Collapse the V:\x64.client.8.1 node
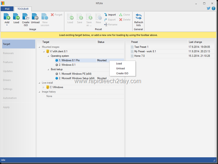The width and height of the screenshot is (218, 164). pyautogui.click(x=44, y=52)
